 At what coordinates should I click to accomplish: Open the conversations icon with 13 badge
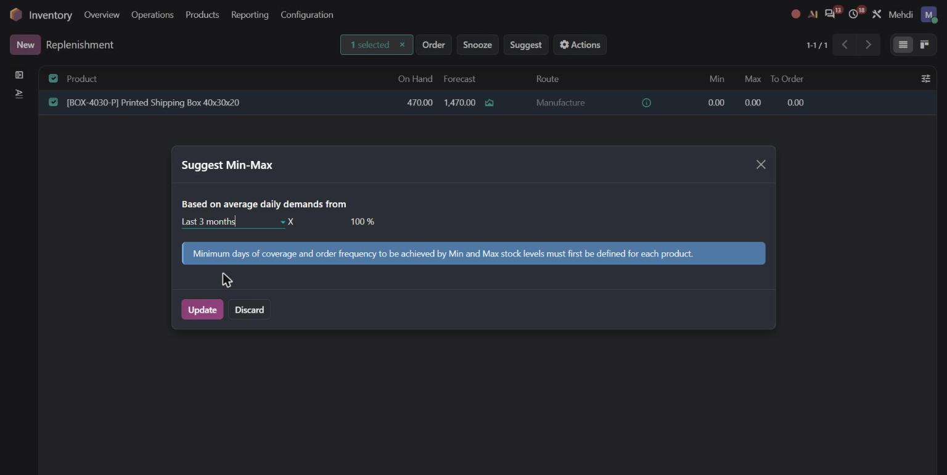click(830, 14)
